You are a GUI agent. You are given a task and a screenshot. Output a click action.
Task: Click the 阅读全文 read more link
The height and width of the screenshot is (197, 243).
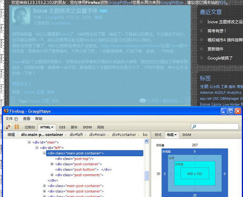click(22, 84)
